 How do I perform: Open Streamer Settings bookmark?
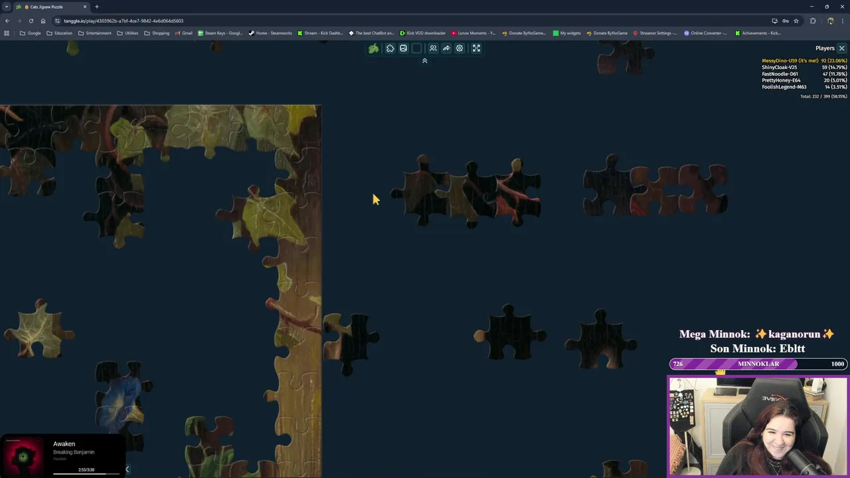655,33
